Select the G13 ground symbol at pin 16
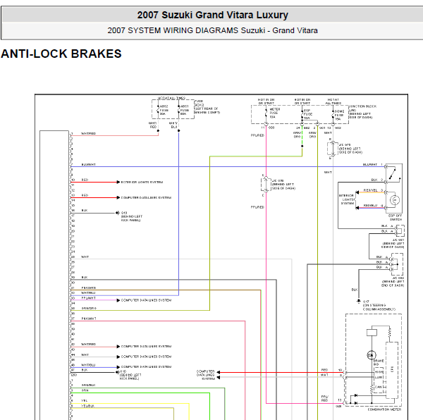This screenshot has height=420, width=423. click(x=118, y=213)
